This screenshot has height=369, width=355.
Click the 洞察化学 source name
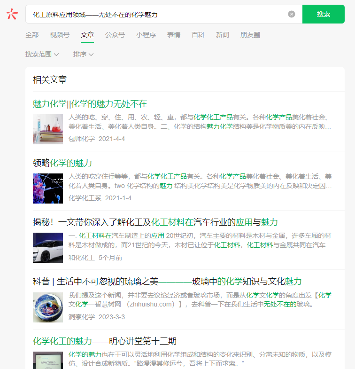tap(82, 317)
